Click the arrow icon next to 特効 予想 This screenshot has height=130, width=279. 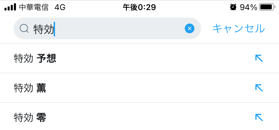259,58
